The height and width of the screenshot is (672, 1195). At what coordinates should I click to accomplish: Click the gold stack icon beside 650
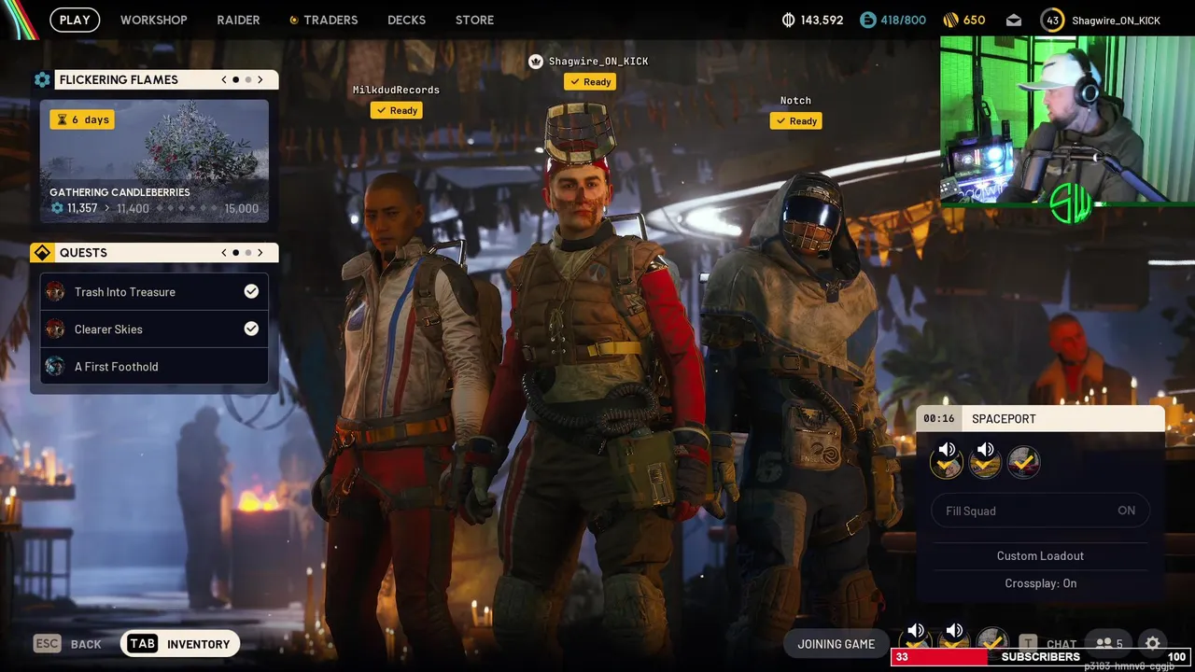(950, 20)
